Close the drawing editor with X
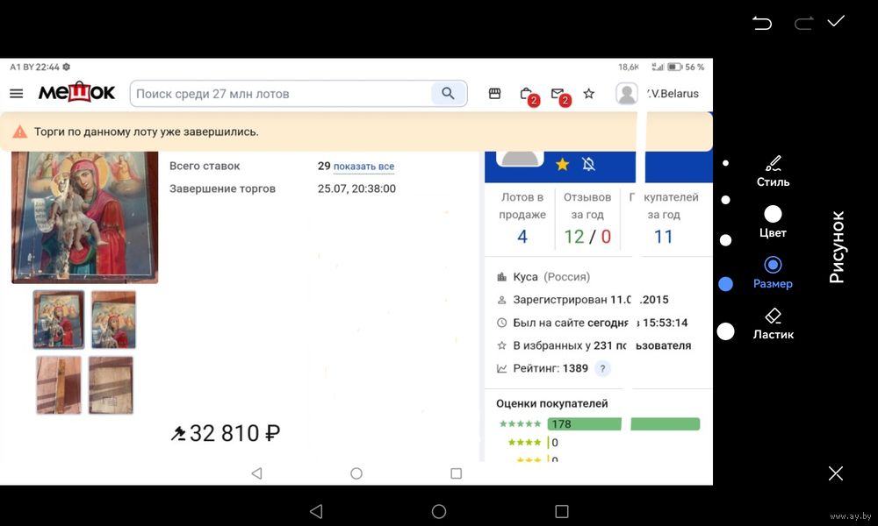878x526 pixels. [836, 473]
